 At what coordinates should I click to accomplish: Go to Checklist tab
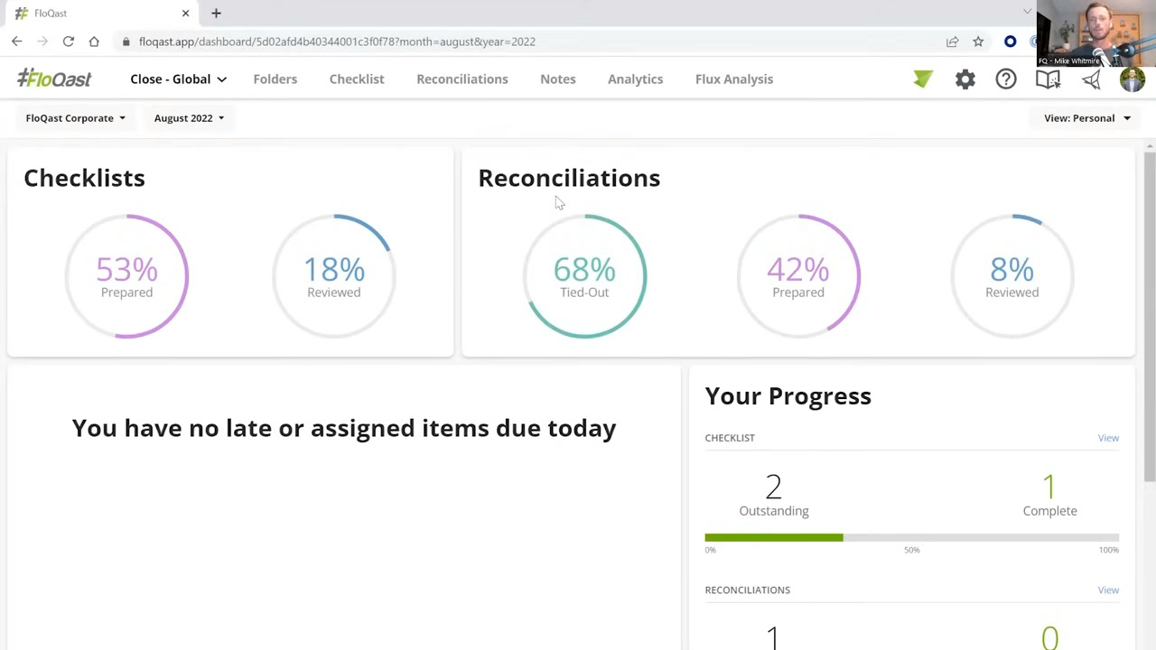coord(357,79)
